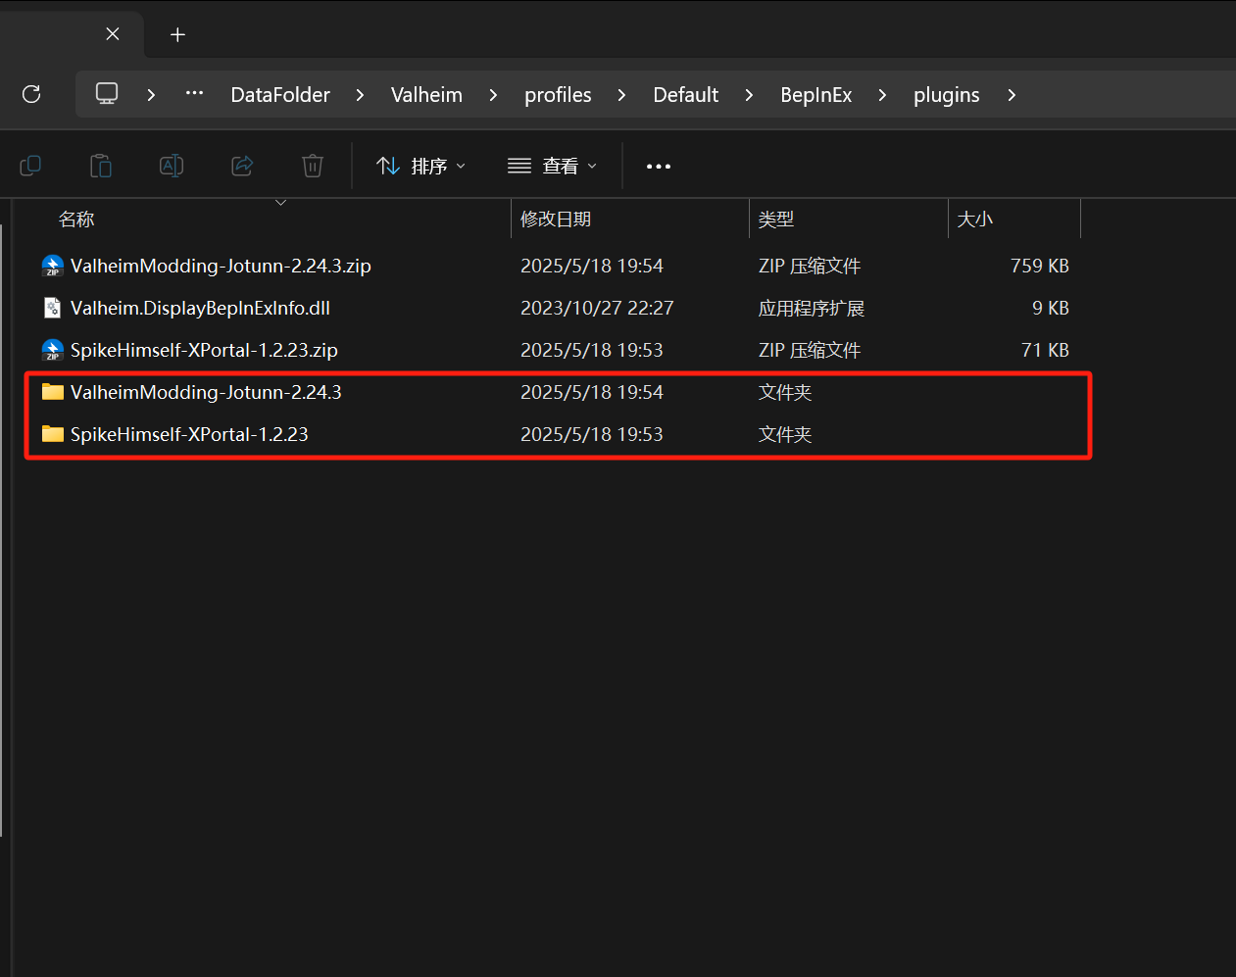
Task: Open the 查看 view dropdown
Action: (x=552, y=167)
